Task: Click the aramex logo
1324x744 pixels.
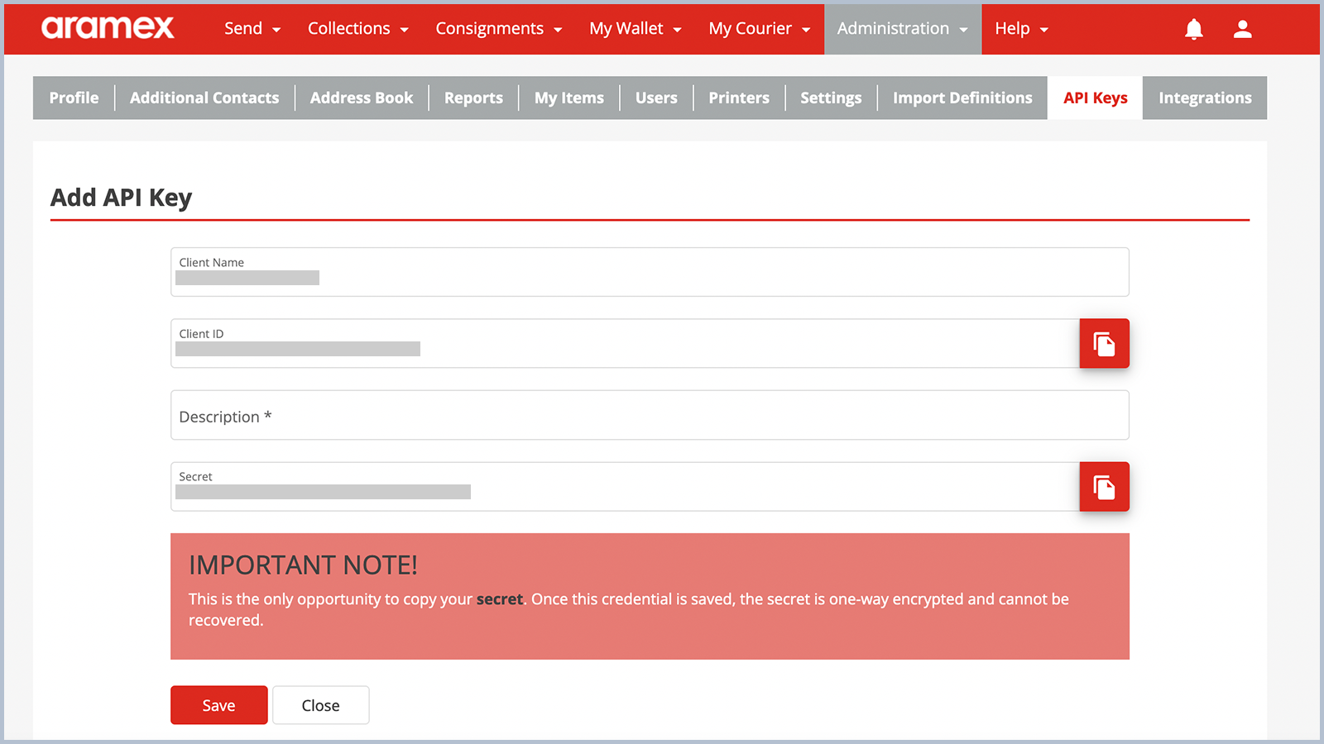Action: pyautogui.click(x=107, y=27)
